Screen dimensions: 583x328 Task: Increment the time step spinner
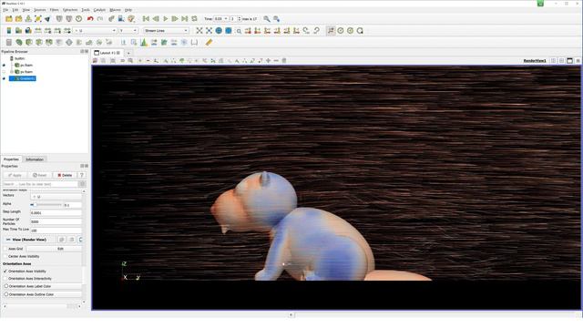pos(240,17)
